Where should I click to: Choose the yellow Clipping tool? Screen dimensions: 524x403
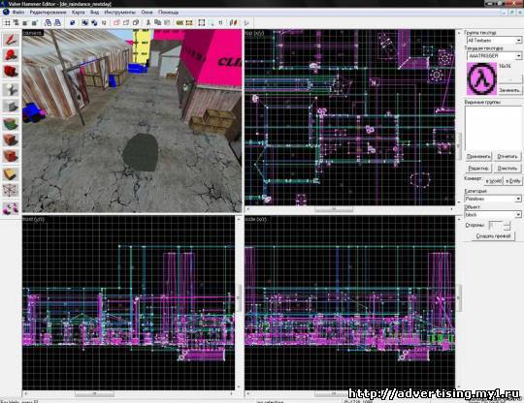click(x=11, y=173)
